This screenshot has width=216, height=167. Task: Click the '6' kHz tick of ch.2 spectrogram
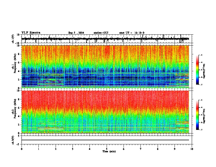tap(19, 108)
